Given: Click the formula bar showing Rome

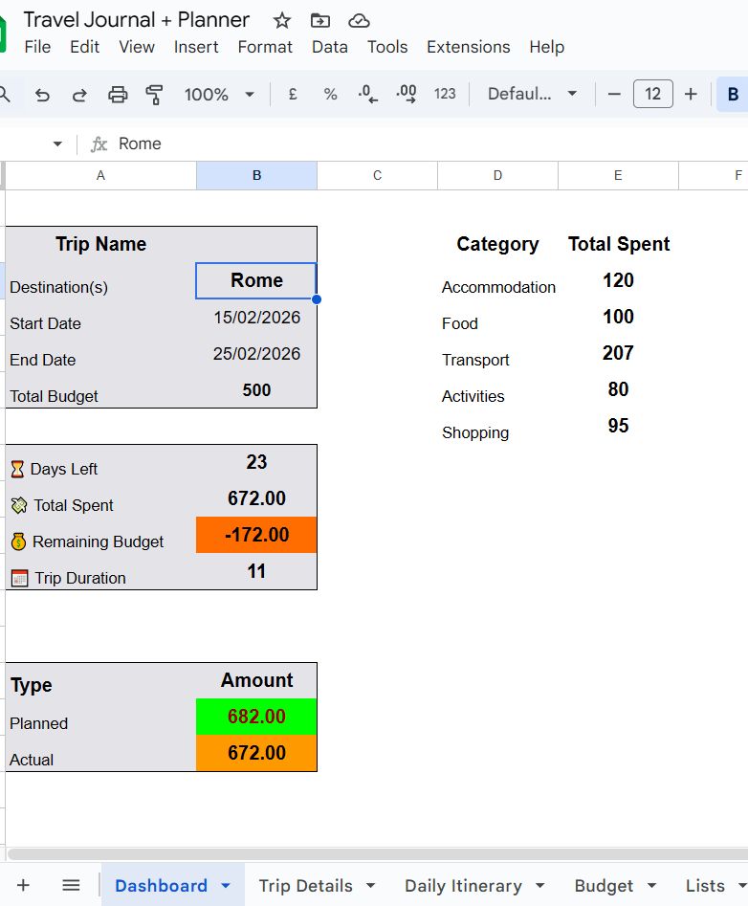Looking at the screenshot, I should point(428,144).
